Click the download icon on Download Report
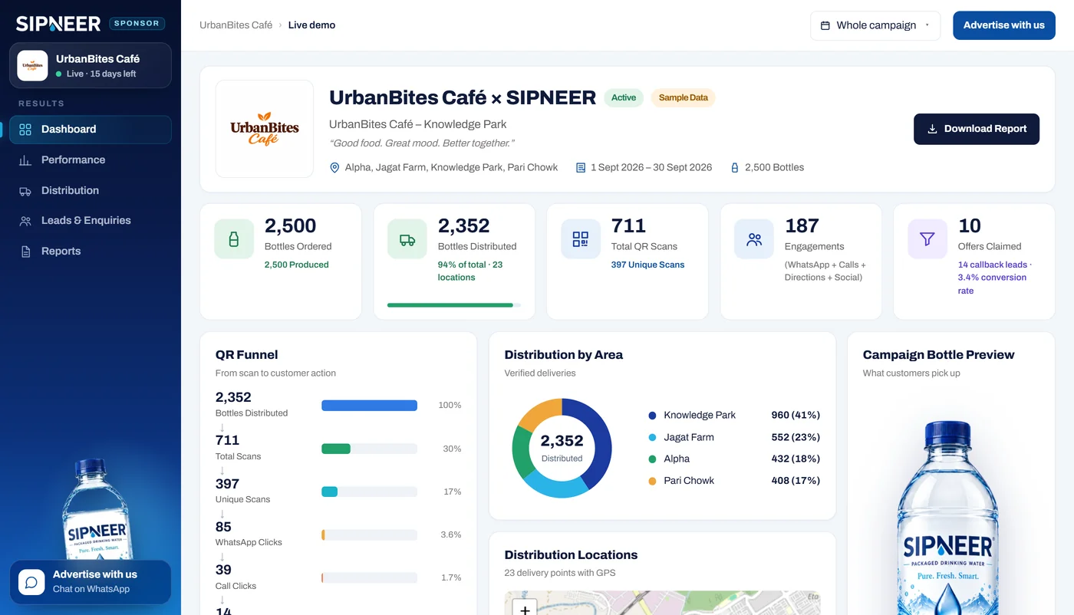This screenshot has height=615, width=1074. (x=933, y=129)
